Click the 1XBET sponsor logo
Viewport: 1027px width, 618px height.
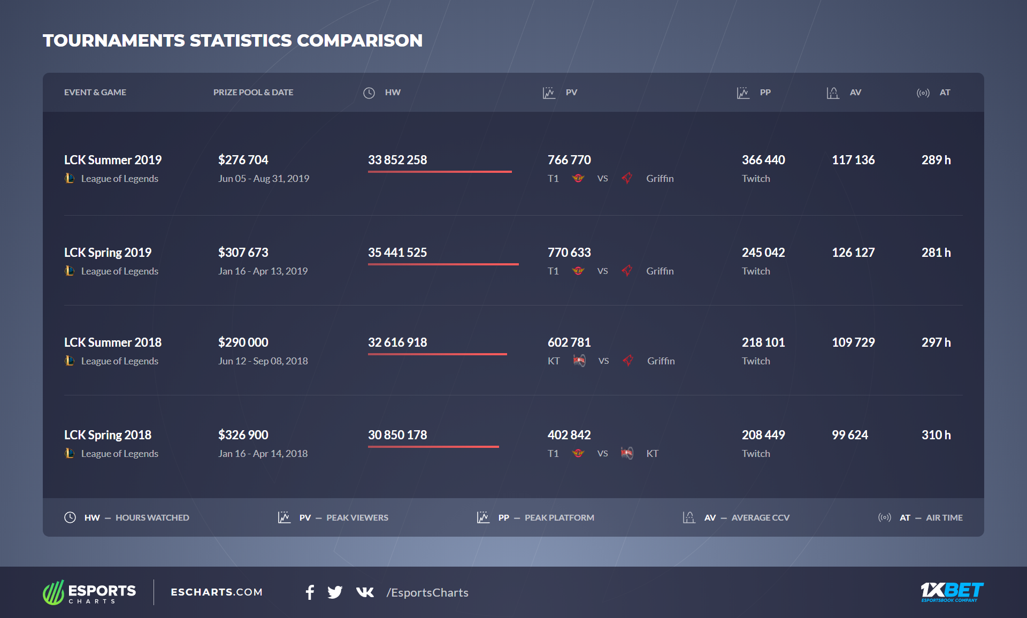pyautogui.click(x=952, y=592)
